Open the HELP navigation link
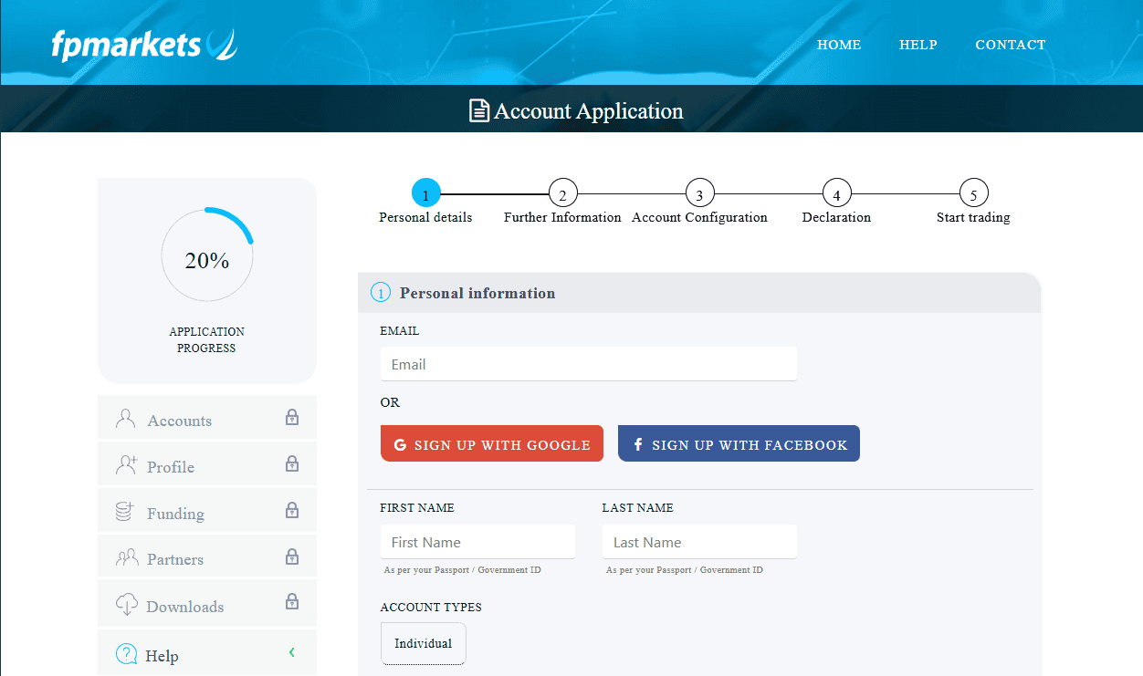 (x=918, y=45)
